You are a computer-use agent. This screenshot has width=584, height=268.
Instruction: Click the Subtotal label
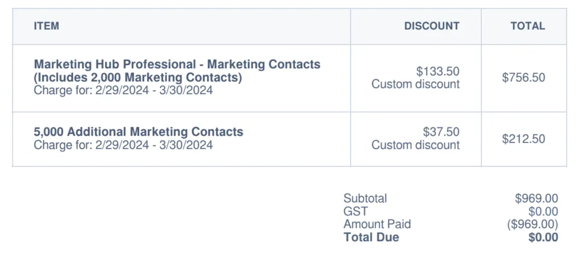[x=365, y=198]
